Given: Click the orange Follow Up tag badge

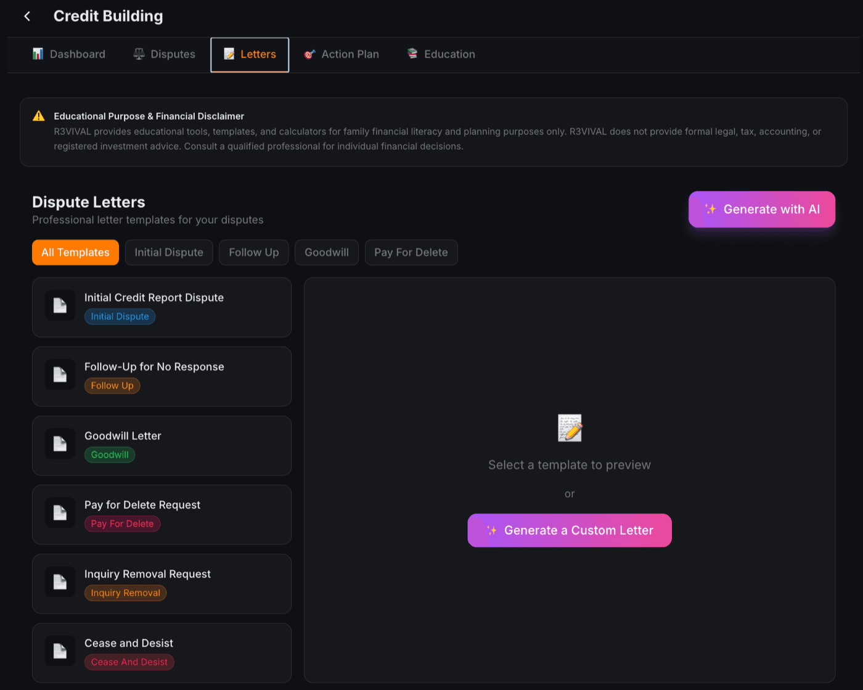Looking at the screenshot, I should click(112, 385).
